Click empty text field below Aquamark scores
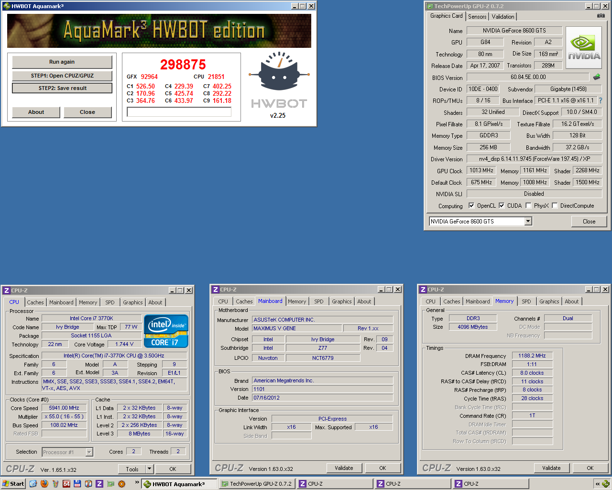 coord(179,112)
